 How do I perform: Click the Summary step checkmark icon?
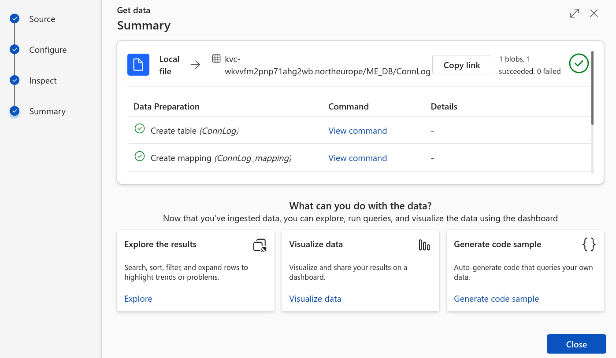[15, 111]
